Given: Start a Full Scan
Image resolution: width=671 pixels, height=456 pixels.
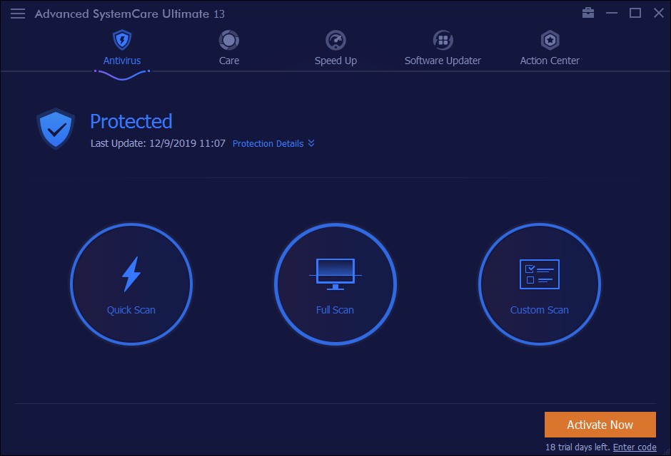Looking at the screenshot, I should (x=335, y=284).
